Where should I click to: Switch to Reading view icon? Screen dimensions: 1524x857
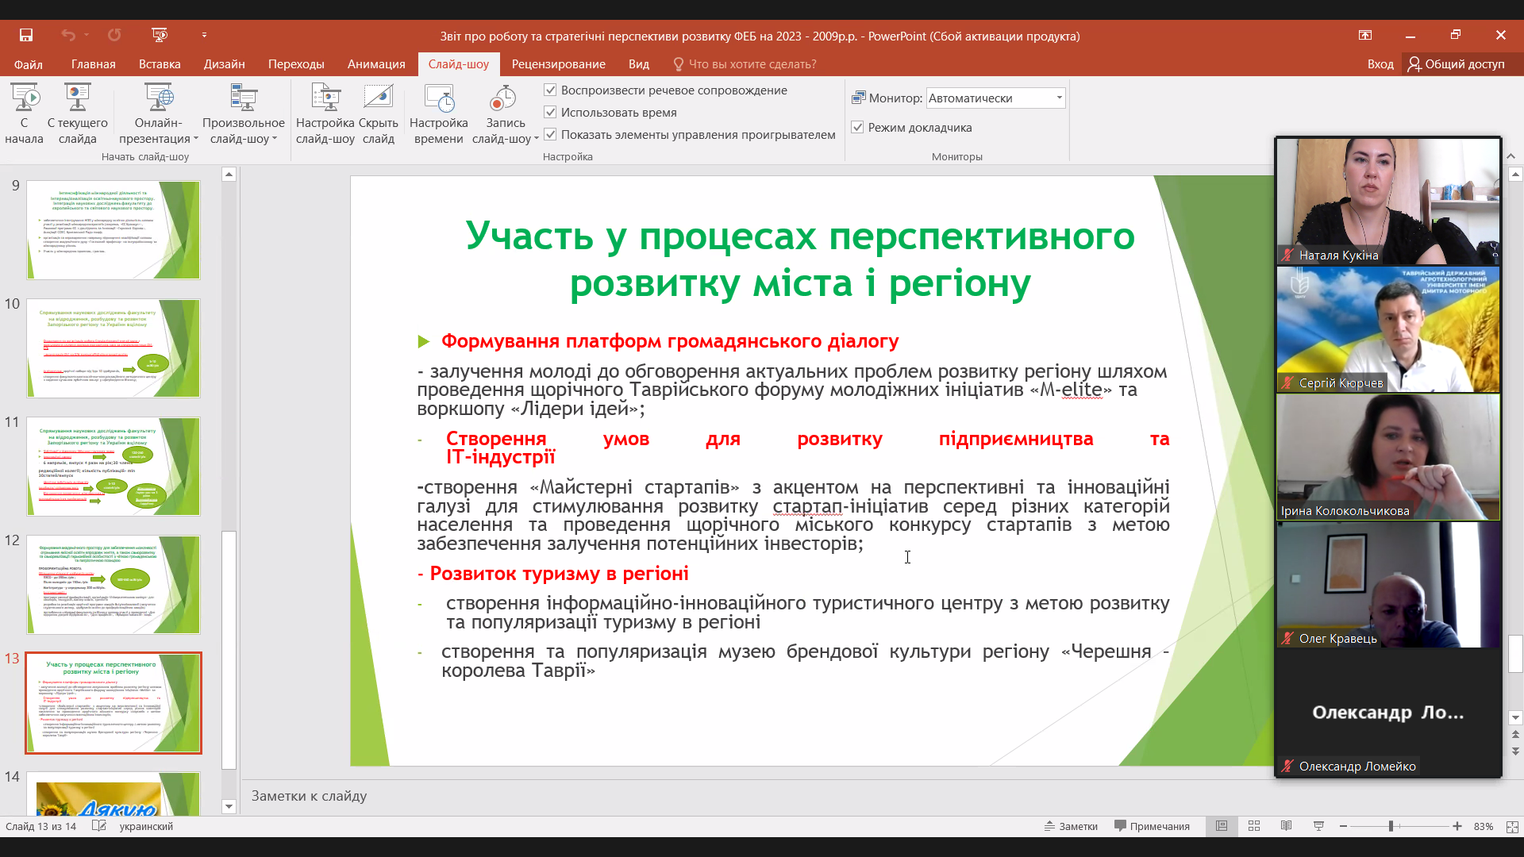[1286, 826]
